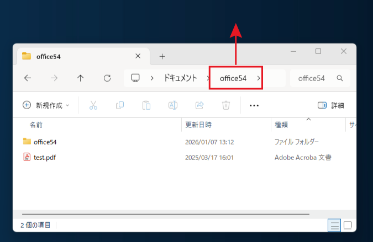Close the office54 tab

coord(138,56)
